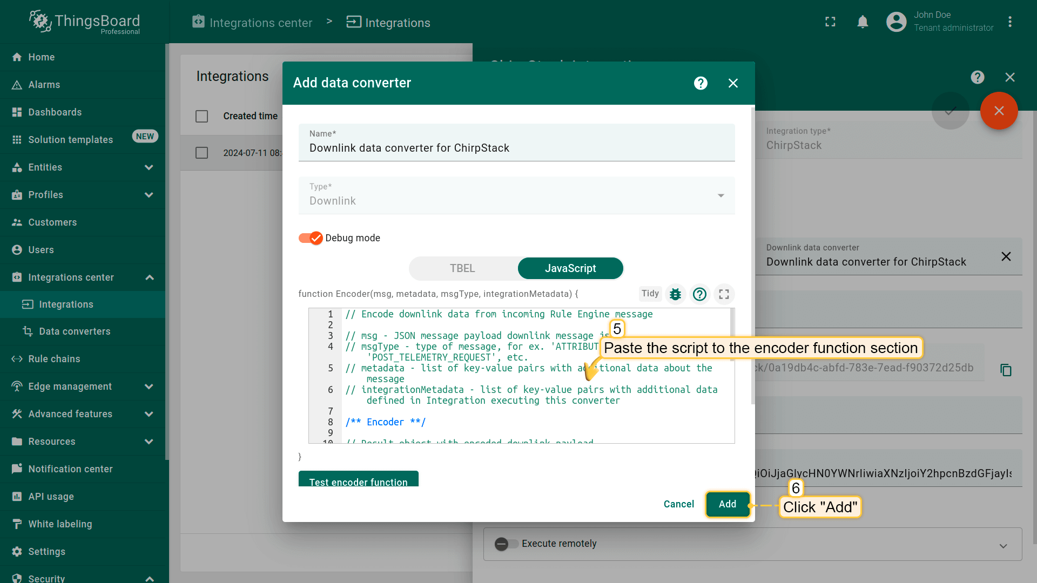Toggle fullscreen mode in the top bar
The width and height of the screenshot is (1037, 583).
coord(830,22)
